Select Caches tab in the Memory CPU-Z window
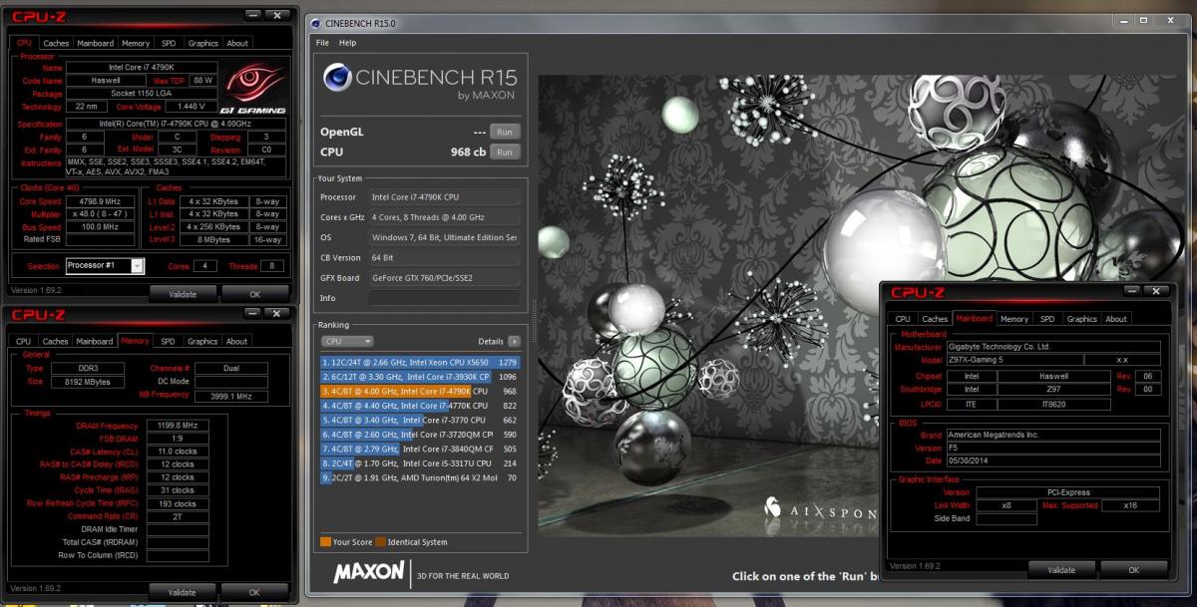The image size is (1197, 607). tap(56, 341)
